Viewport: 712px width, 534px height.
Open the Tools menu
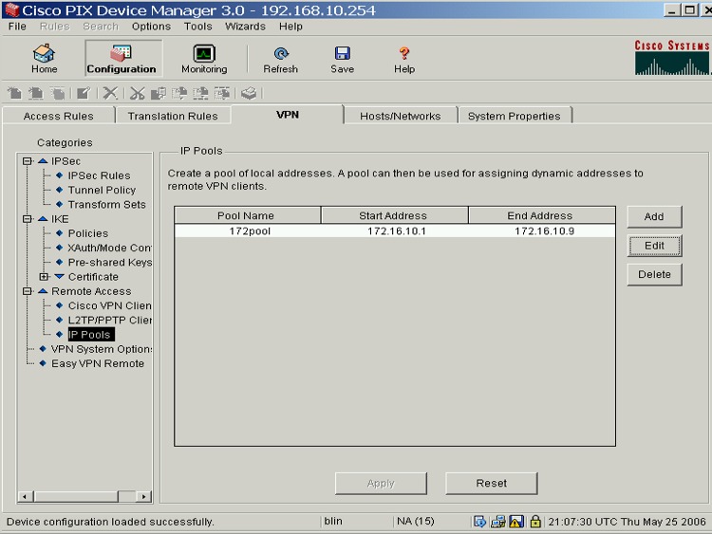click(x=198, y=27)
